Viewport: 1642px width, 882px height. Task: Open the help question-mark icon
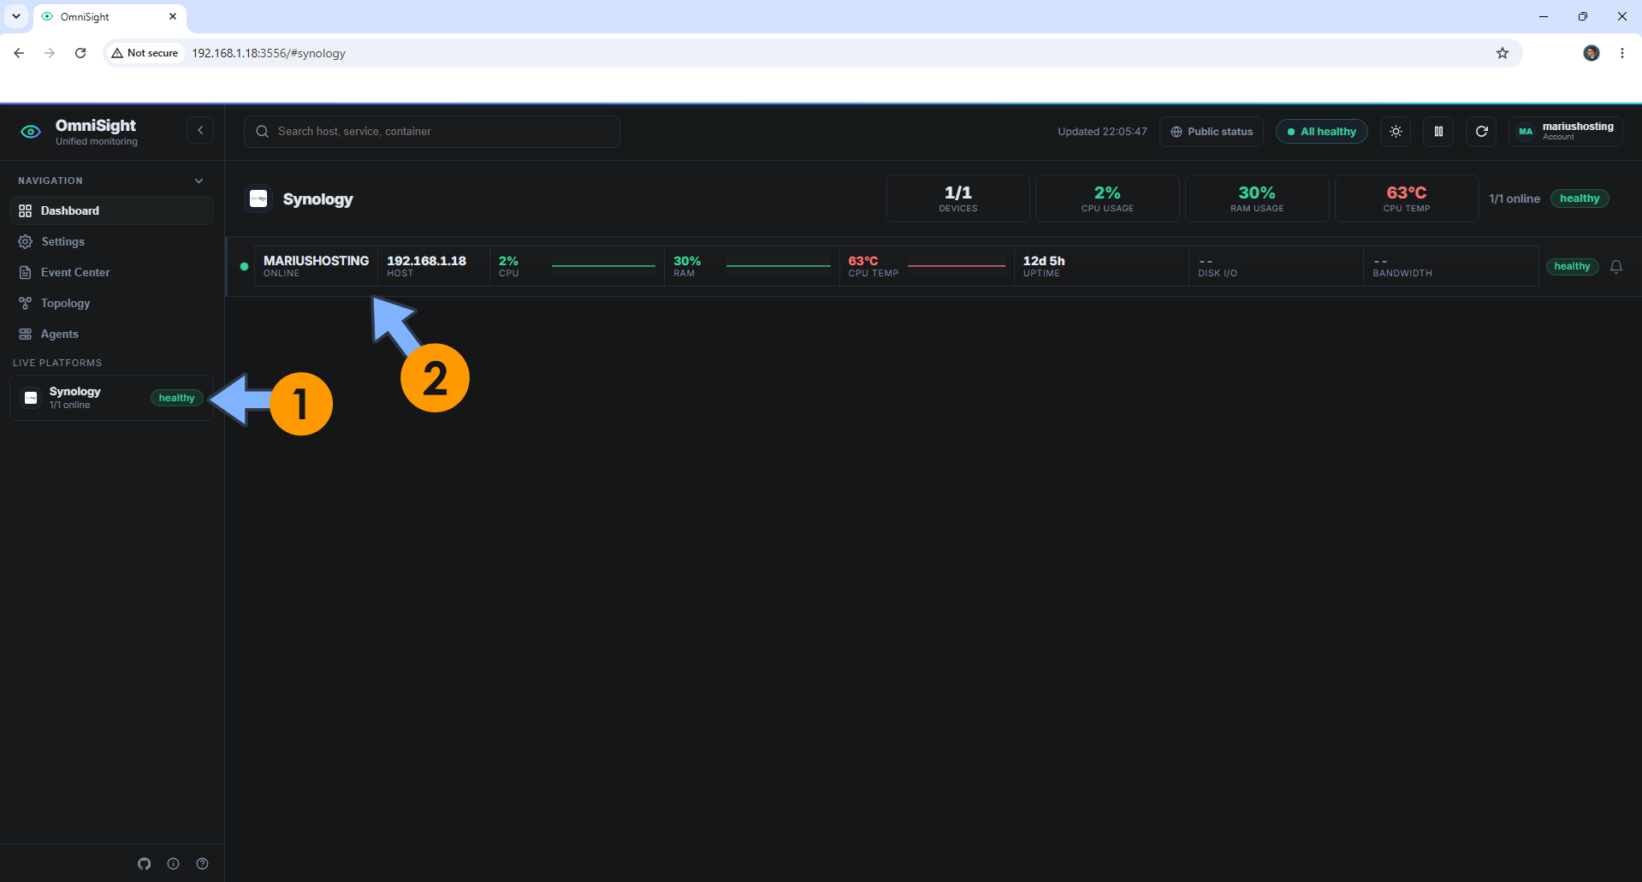(x=203, y=864)
